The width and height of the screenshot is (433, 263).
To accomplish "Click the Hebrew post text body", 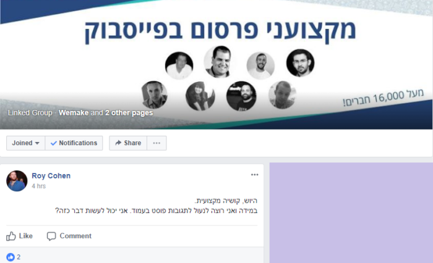I will tap(156, 206).
